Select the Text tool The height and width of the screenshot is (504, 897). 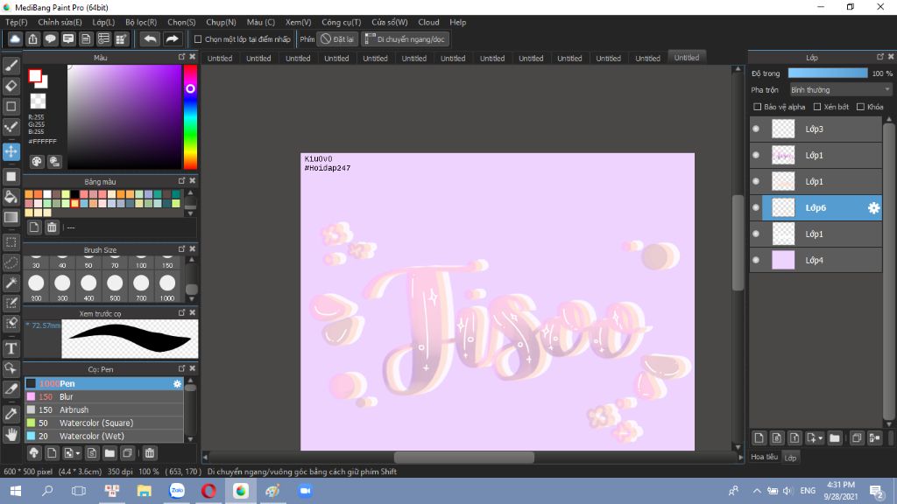11,348
